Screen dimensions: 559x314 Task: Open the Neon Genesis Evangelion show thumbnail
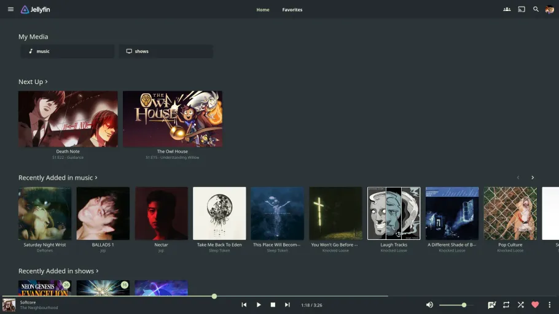[45, 288]
